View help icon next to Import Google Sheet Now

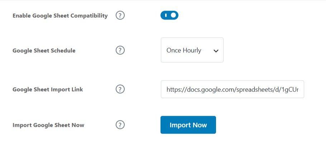pyautogui.click(x=120, y=125)
